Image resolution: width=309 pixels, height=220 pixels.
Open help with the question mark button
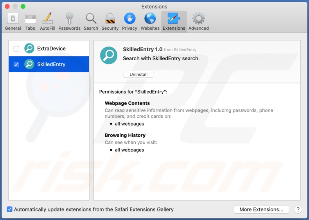tap(298, 209)
